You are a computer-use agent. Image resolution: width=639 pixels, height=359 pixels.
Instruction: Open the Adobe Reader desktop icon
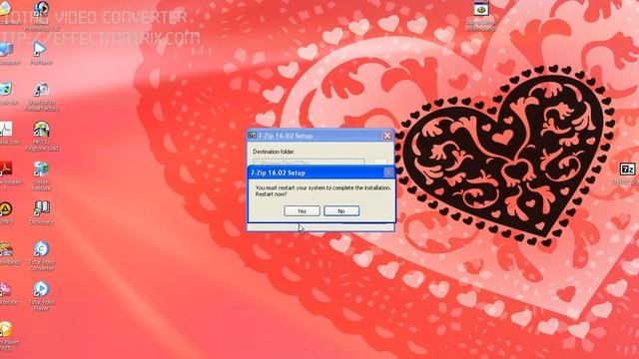click(x=7, y=177)
